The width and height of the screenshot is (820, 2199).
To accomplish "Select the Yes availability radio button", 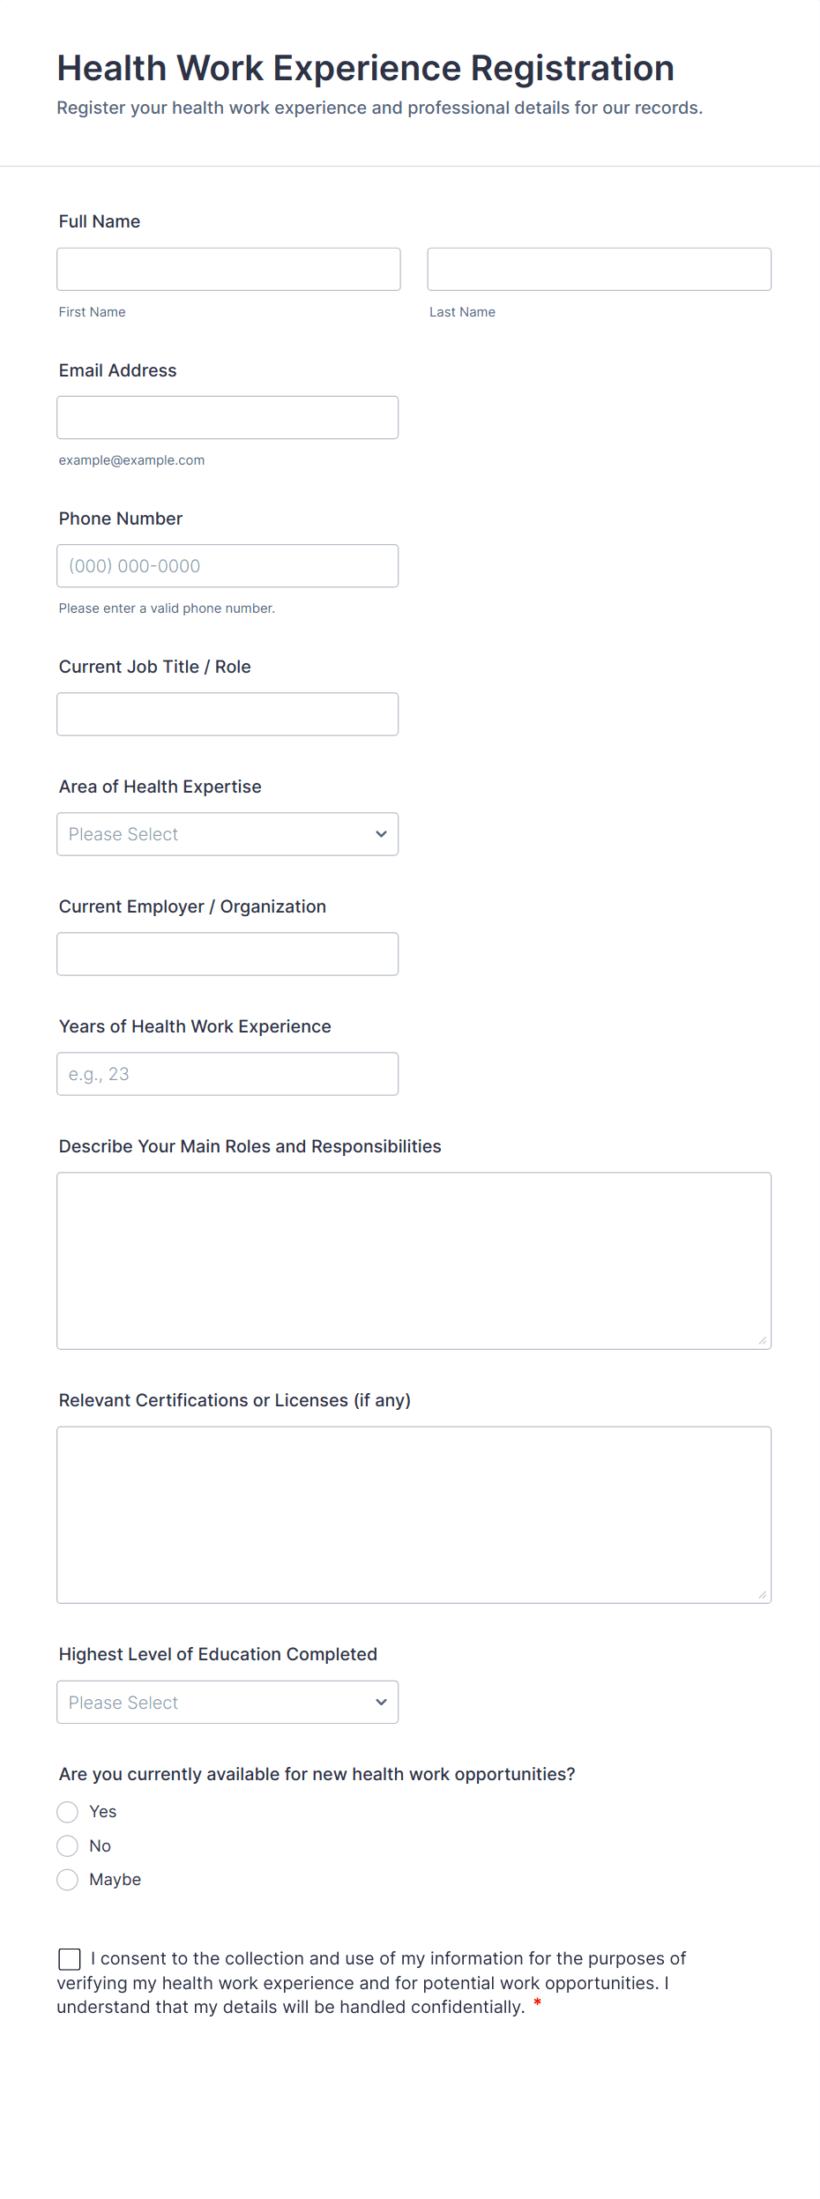I will (x=68, y=1812).
